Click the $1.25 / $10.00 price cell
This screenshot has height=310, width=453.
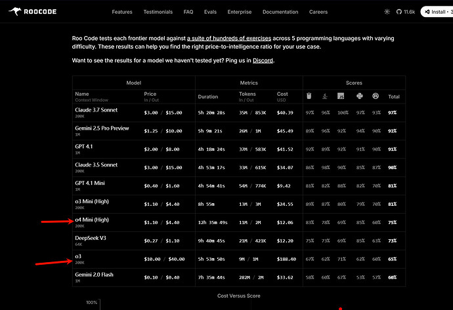163,131
